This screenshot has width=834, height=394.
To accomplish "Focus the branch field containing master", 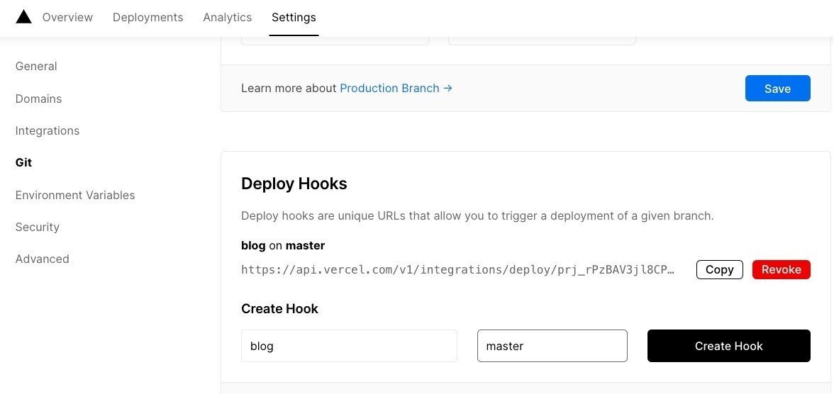I will 552,347.
